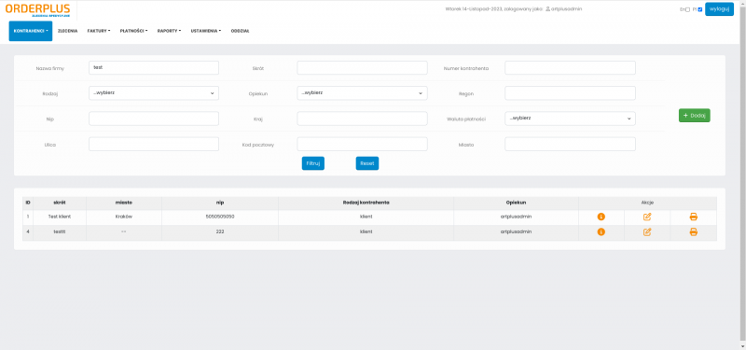Enable the En language checkbox

(x=687, y=9)
